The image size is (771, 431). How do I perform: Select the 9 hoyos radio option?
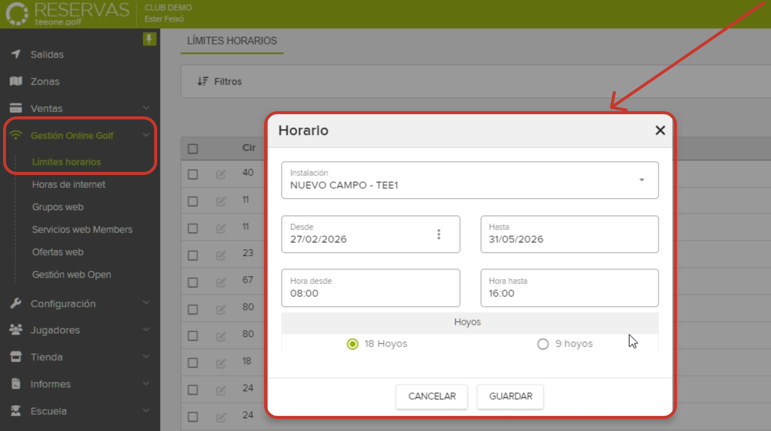click(x=543, y=344)
